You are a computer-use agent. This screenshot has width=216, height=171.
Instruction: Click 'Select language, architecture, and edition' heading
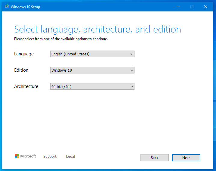tap(97, 30)
